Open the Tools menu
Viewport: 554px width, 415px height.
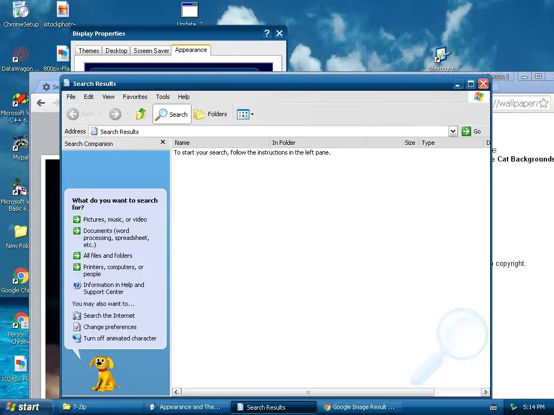click(162, 97)
